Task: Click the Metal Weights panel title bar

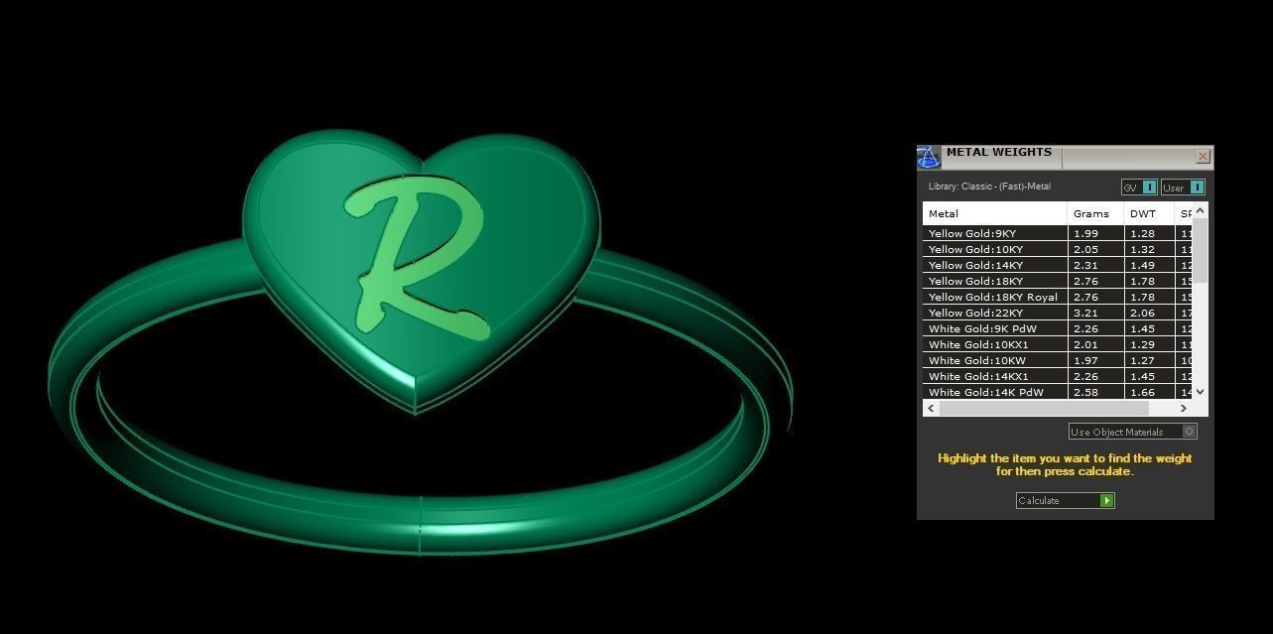Action: (x=1067, y=157)
